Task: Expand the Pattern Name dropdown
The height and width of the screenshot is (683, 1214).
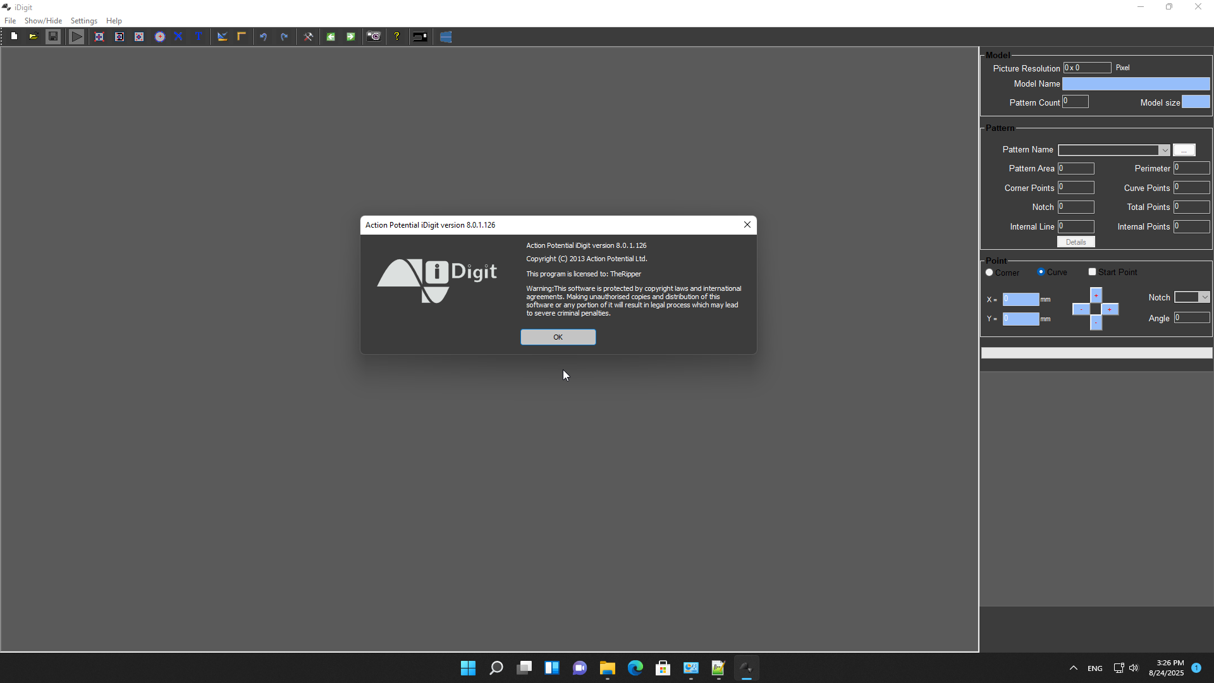Action: (1164, 151)
